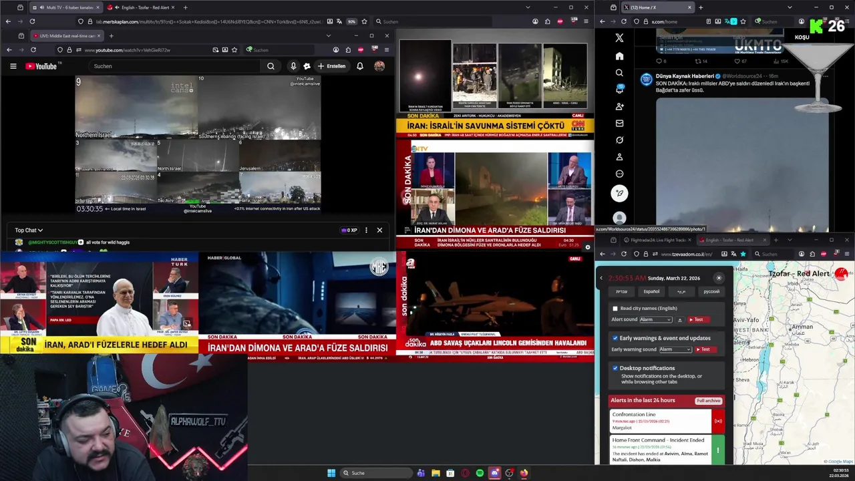Open Full archive of alerts
The height and width of the screenshot is (481, 855).
coord(708,401)
